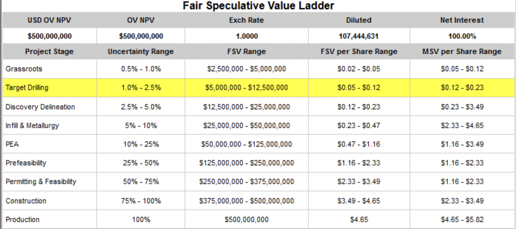The width and height of the screenshot is (516, 229).
Task: Click the Uncertainty Range header
Action: pyautogui.click(x=141, y=52)
